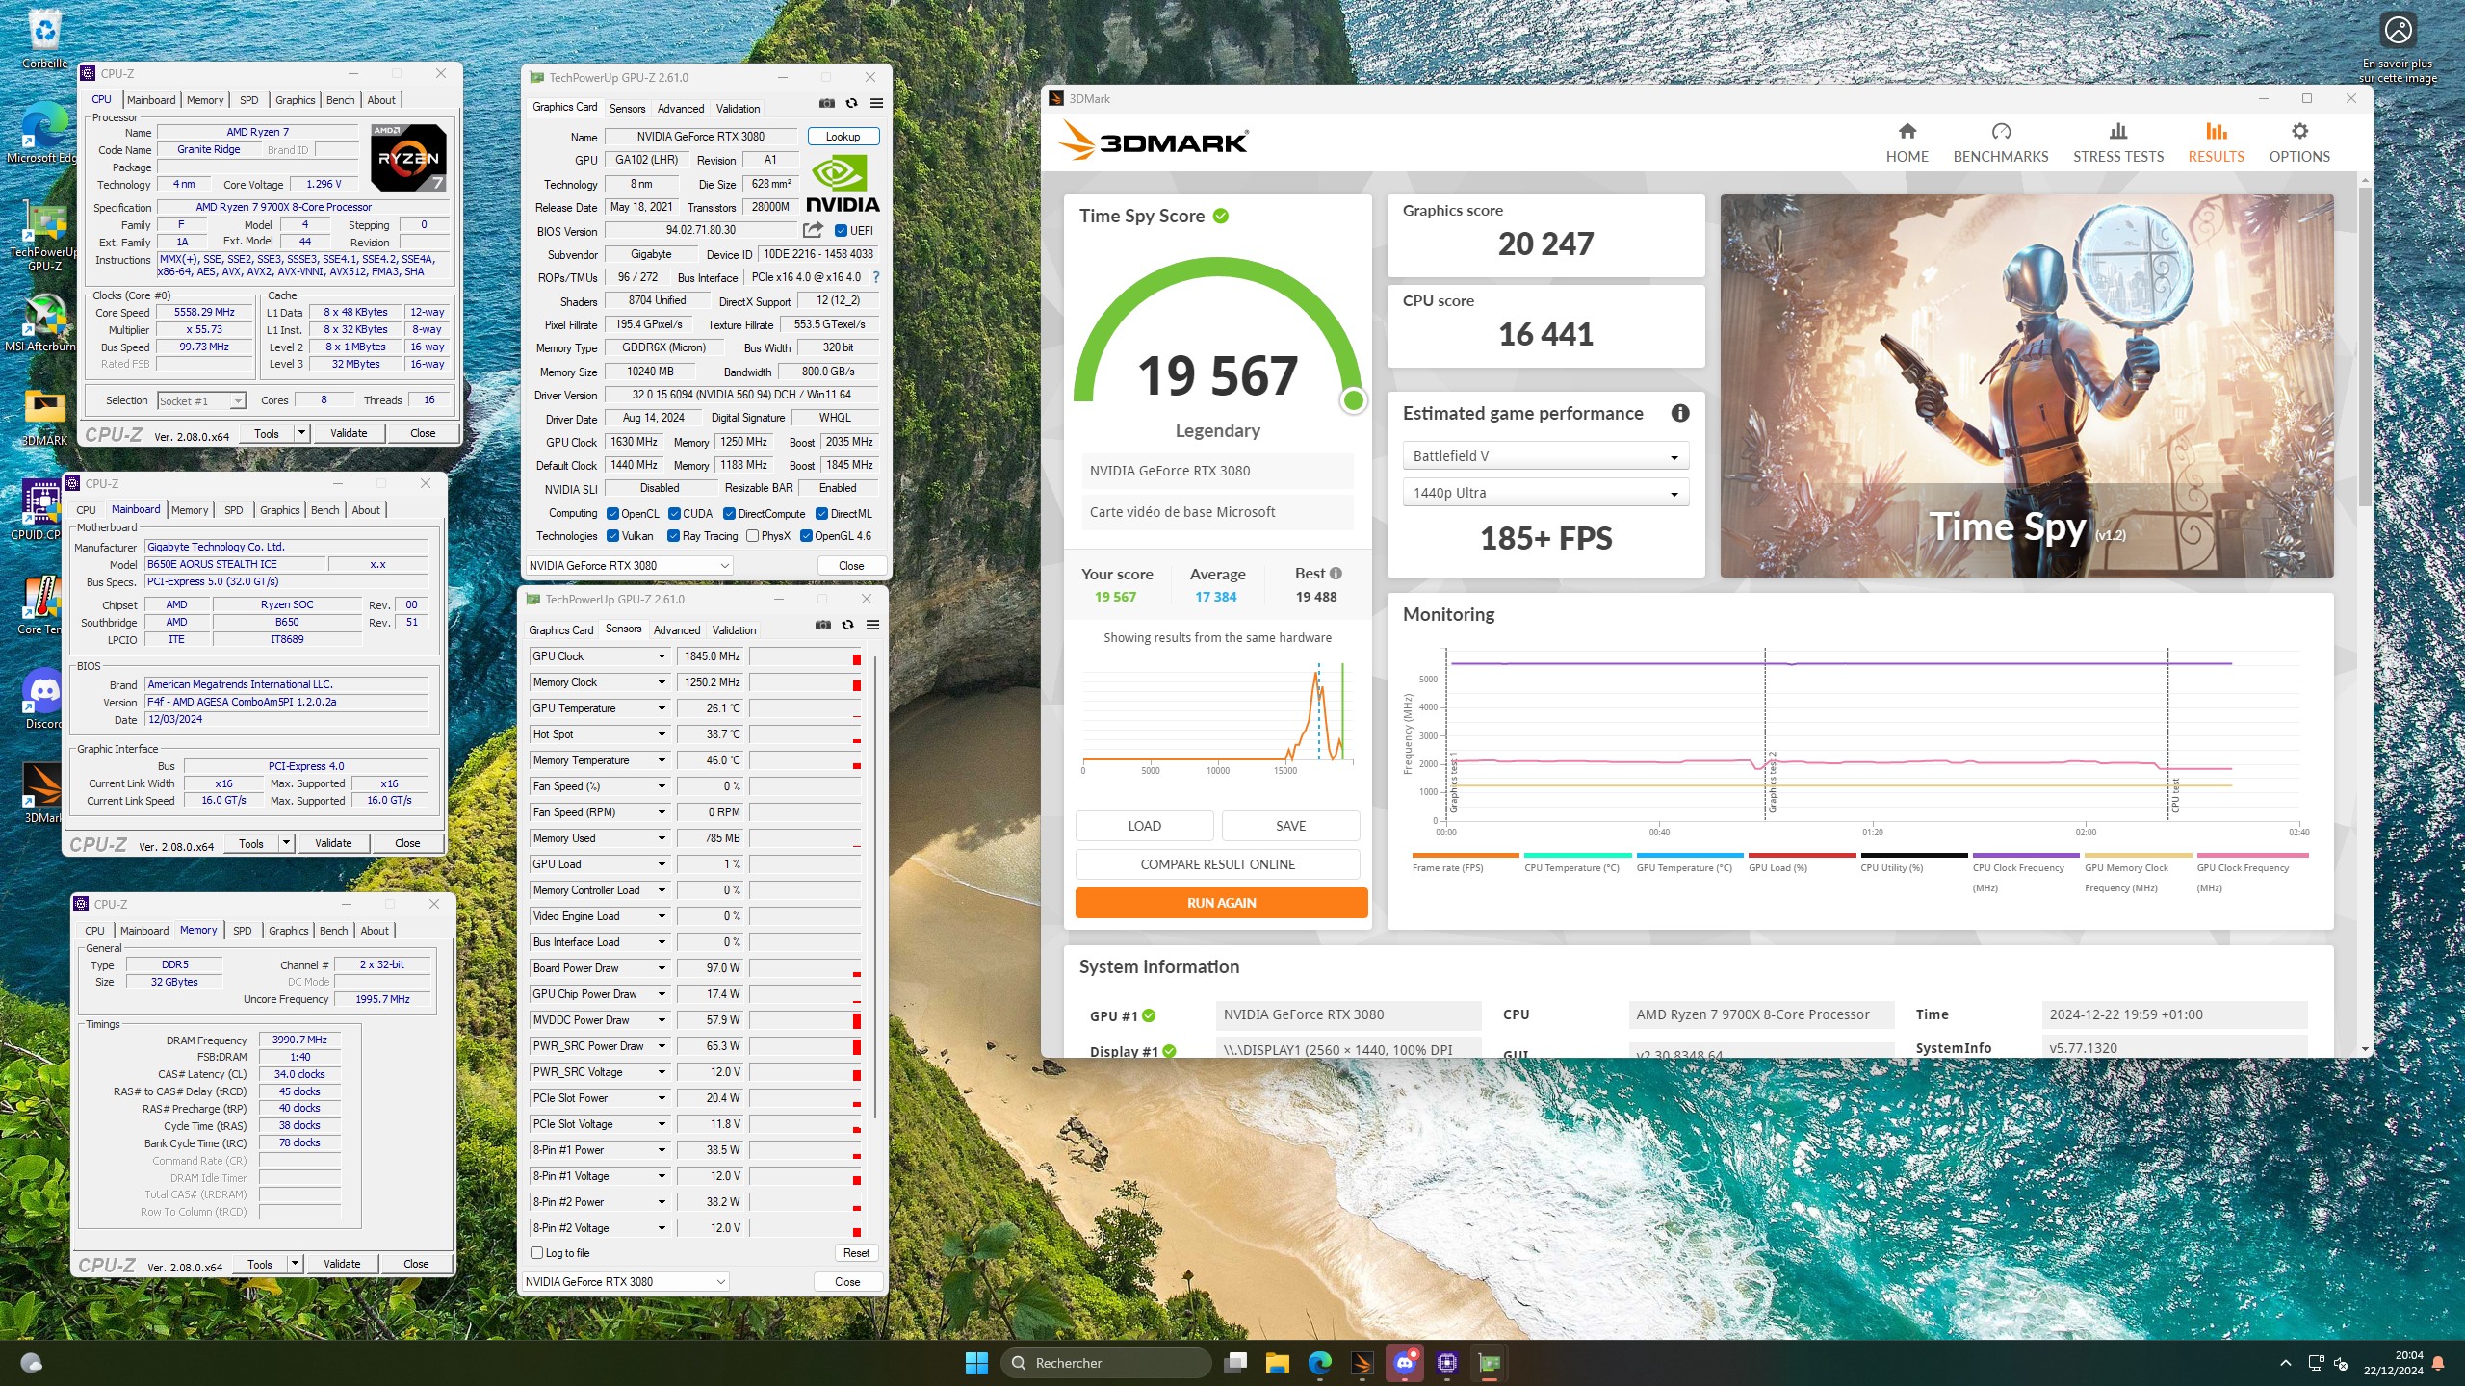Open hamburger menu in GPU-Z Sensors window
Viewport: 2465px width, 1386px height.
(872, 625)
